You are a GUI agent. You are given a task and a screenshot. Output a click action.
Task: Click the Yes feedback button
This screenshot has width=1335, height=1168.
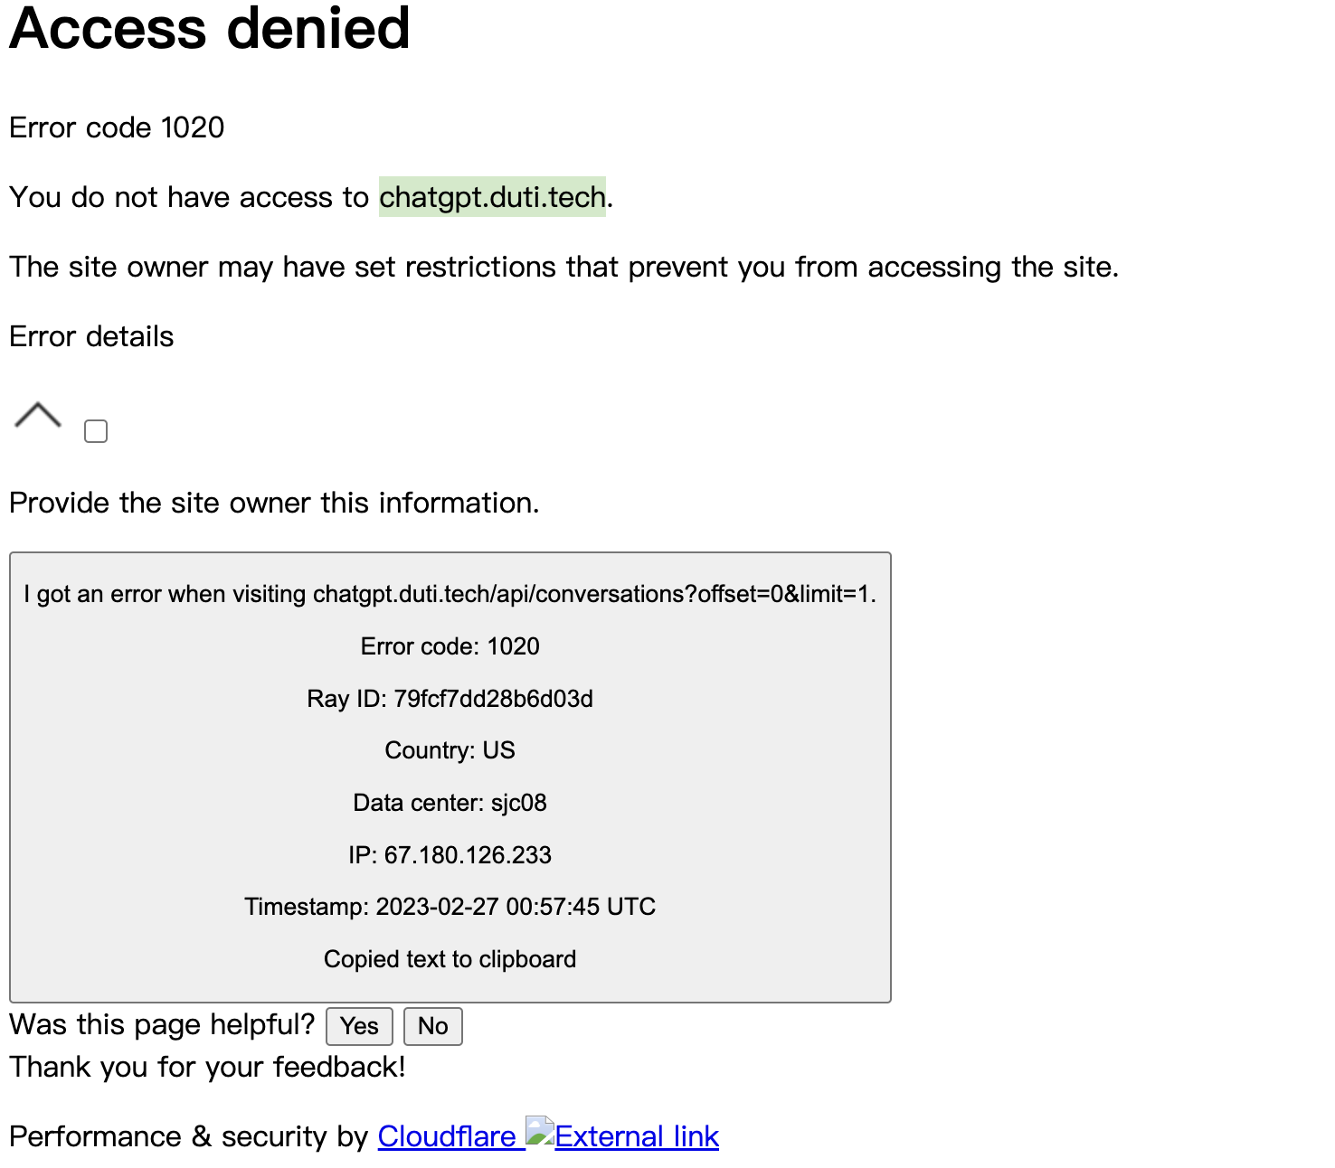[358, 1026]
